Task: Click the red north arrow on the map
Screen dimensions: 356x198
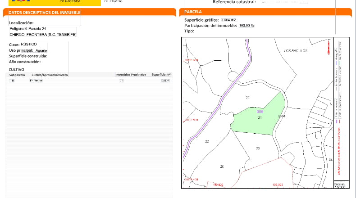Action: [x=329, y=48]
